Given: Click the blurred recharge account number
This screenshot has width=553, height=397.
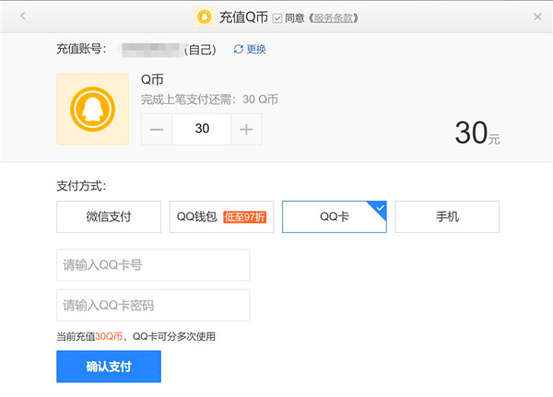Looking at the screenshot, I should [x=151, y=50].
